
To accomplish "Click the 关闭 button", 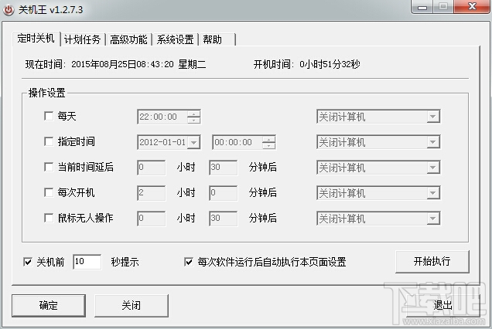I will 132,305.
